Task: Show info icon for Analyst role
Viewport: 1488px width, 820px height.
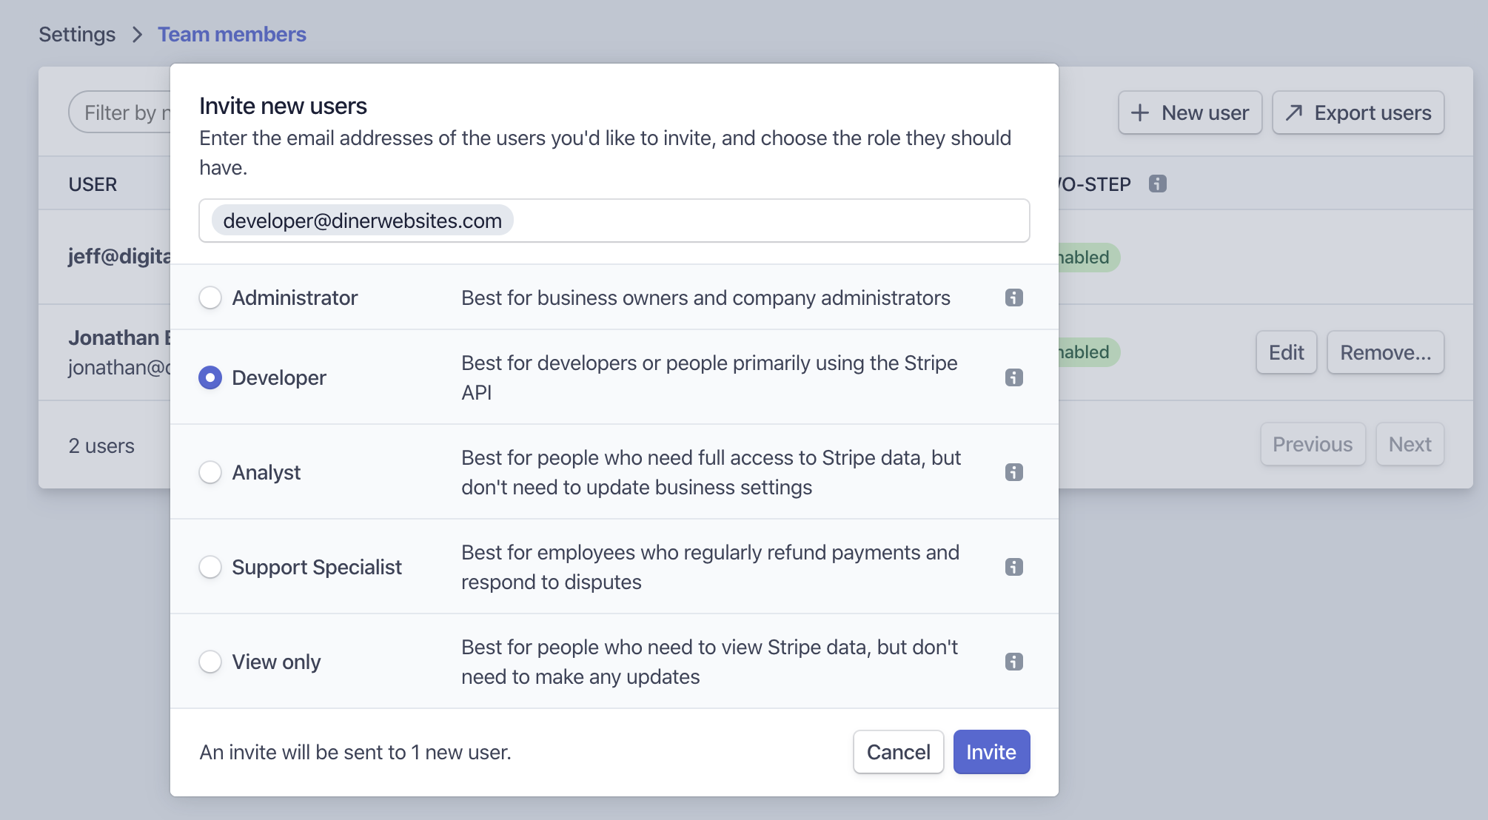Action: tap(1013, 472)
